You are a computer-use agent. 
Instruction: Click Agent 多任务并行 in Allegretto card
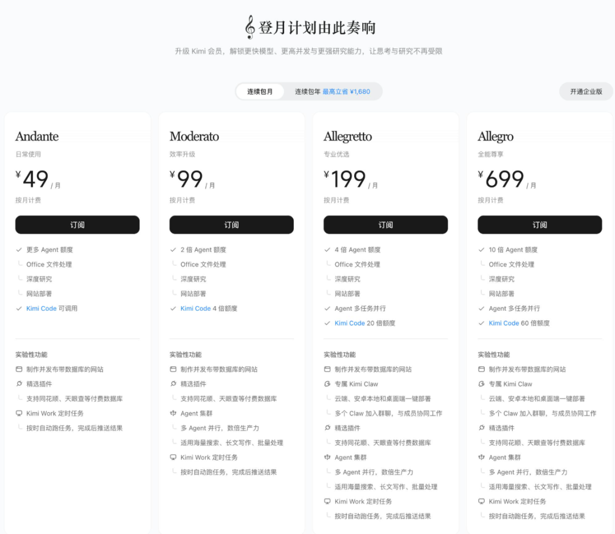click(360, 309)
